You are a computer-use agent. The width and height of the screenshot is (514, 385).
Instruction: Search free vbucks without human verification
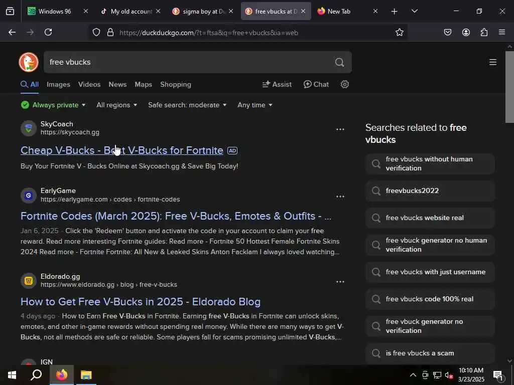[430, 163]
